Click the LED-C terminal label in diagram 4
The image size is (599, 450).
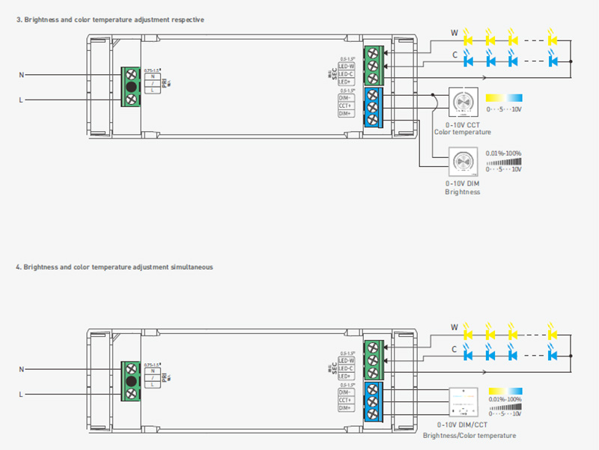346,368
